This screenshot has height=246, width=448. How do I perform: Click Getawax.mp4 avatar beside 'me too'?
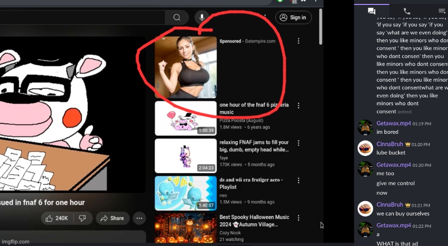(x=365, y=169)
